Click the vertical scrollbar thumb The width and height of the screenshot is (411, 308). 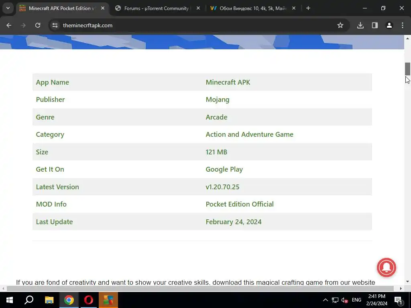tap(407, 69)
